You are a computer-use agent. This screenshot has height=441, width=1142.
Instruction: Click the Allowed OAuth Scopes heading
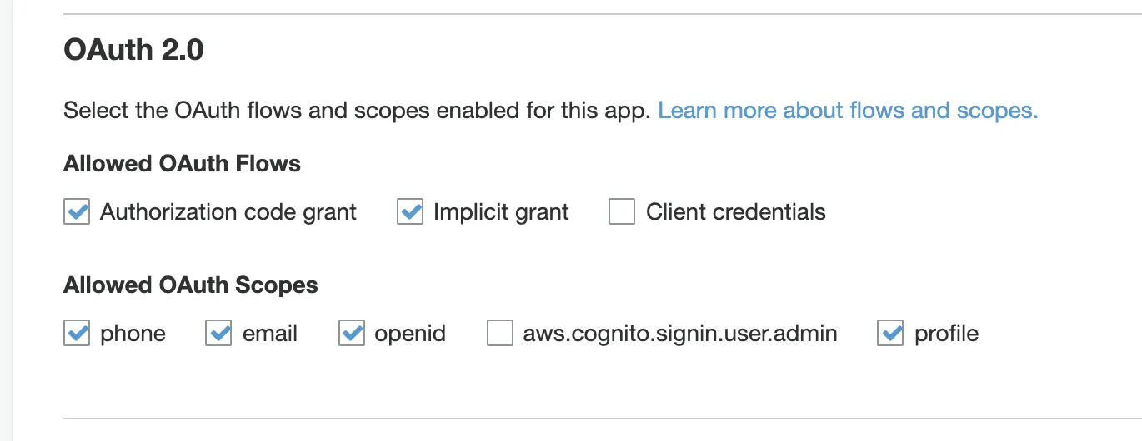point(191,285)
